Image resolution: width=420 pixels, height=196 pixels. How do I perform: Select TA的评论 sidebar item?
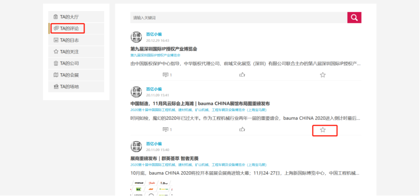(76, 28)
